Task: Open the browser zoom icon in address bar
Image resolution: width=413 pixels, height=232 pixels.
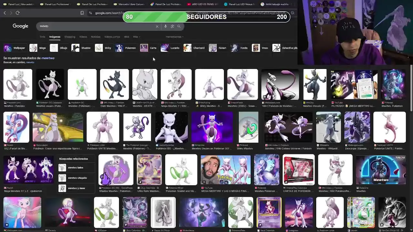Action: [292, 13]
